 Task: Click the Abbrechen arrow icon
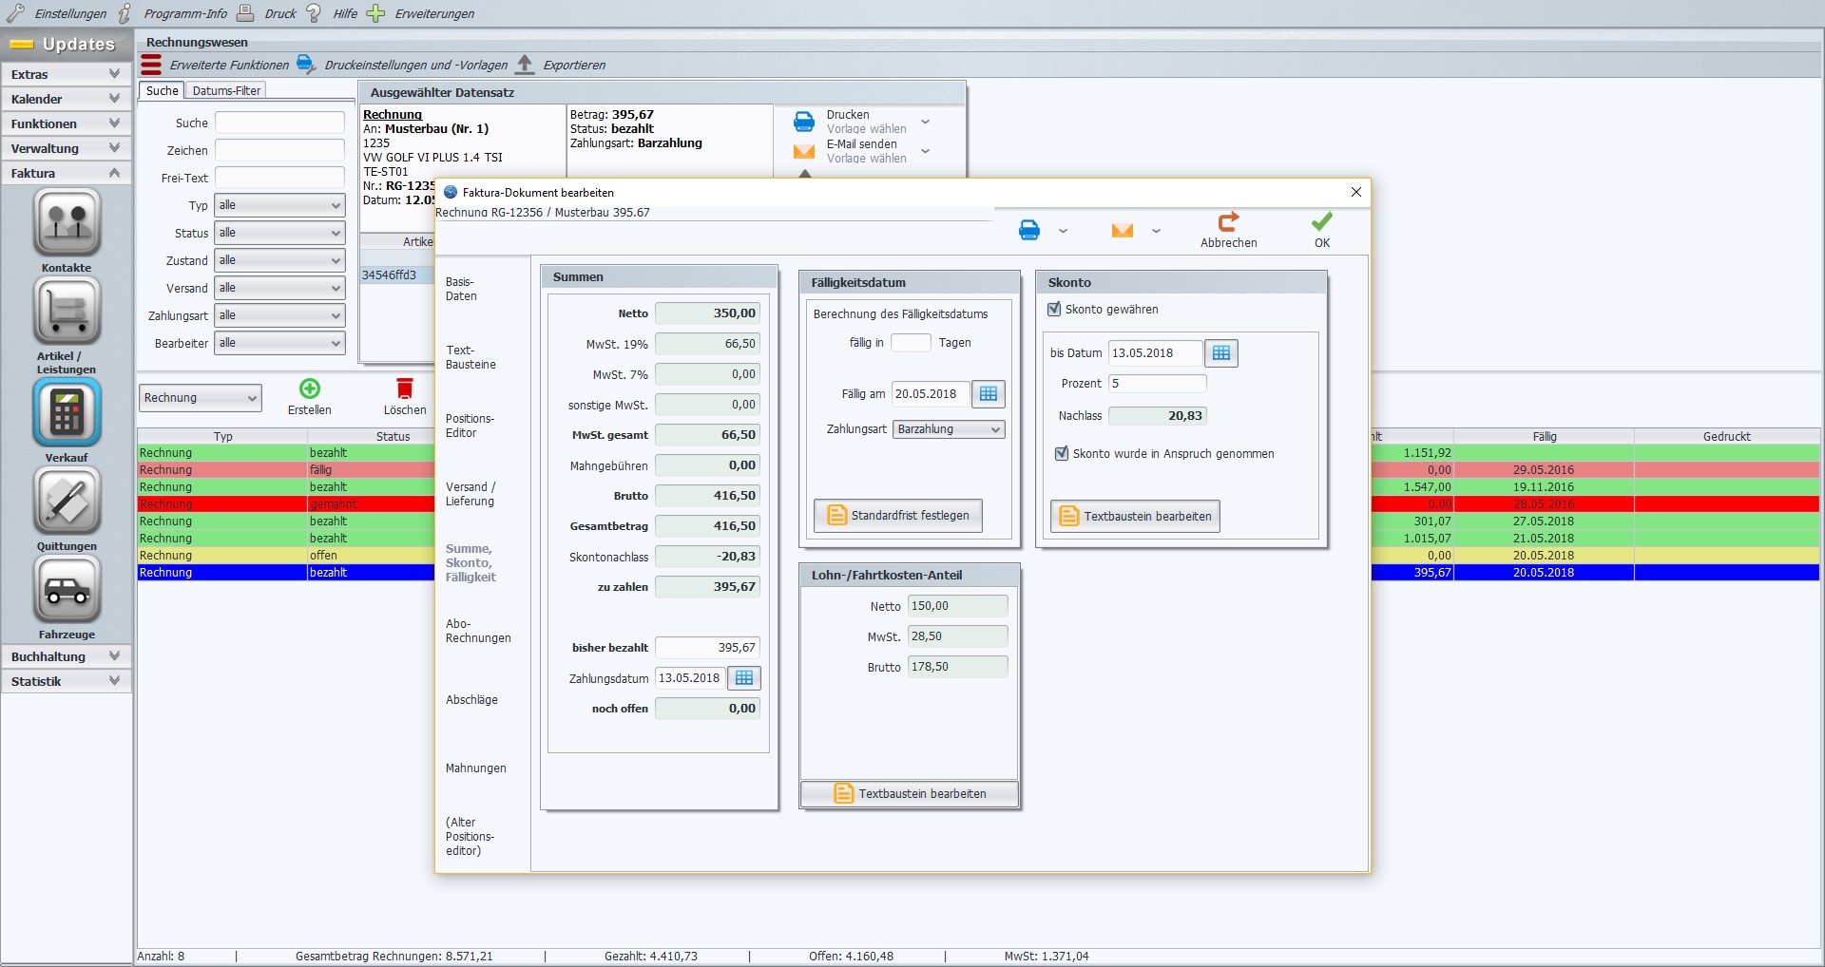point(1229,221)
